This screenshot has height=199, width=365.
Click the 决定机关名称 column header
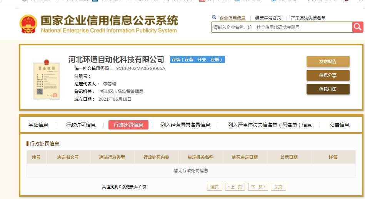(201, 157)
